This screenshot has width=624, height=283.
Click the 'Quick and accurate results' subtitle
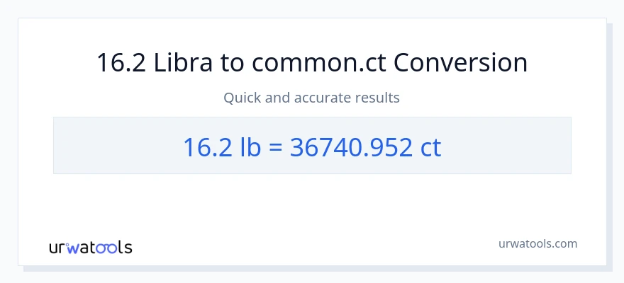(312, 98)
